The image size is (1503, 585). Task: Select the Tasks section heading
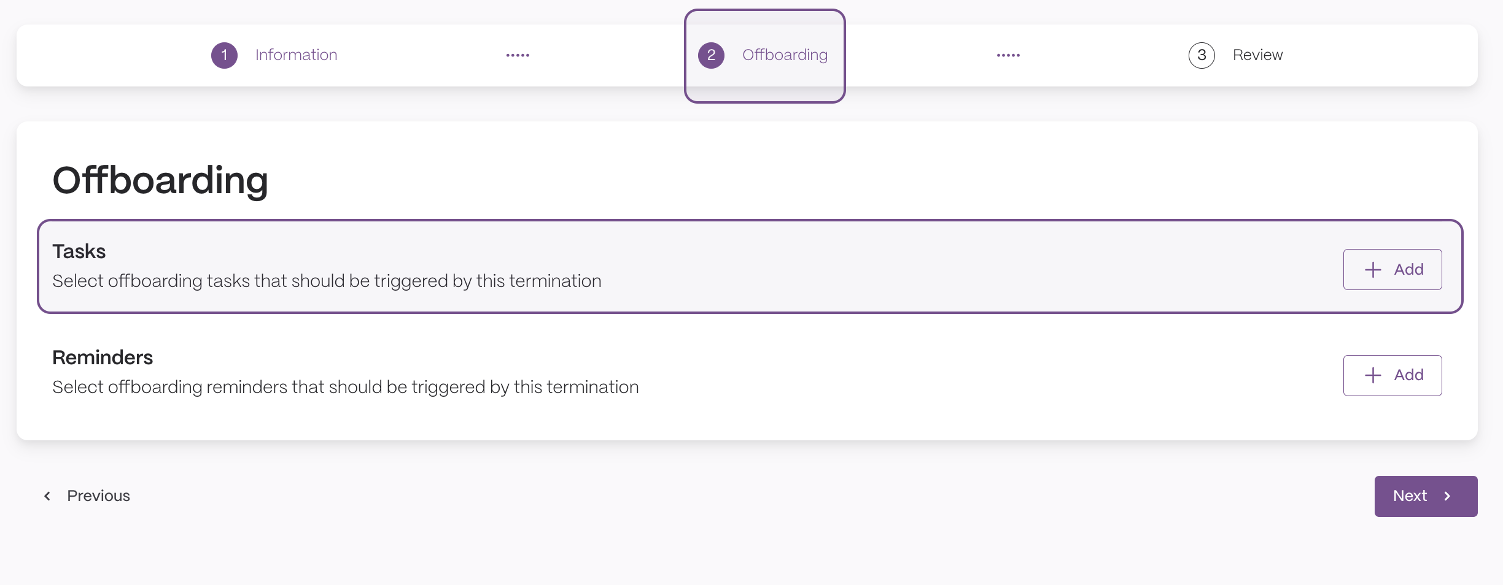pyautogui.click(x=79, y=251)
